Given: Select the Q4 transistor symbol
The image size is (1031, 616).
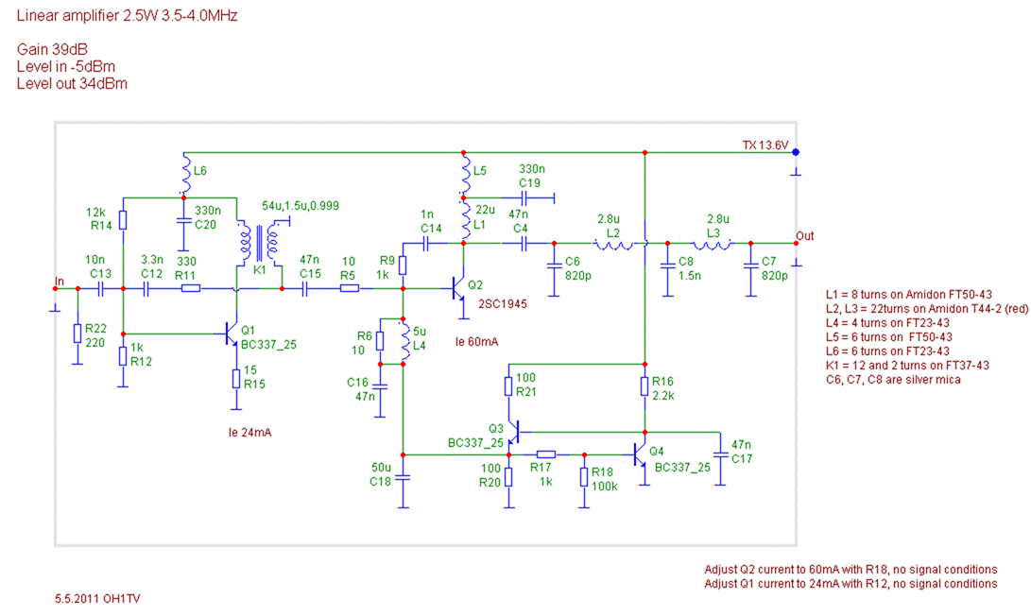Looking at the screenshot, I should pyautogui.click(x=644, y=454).
